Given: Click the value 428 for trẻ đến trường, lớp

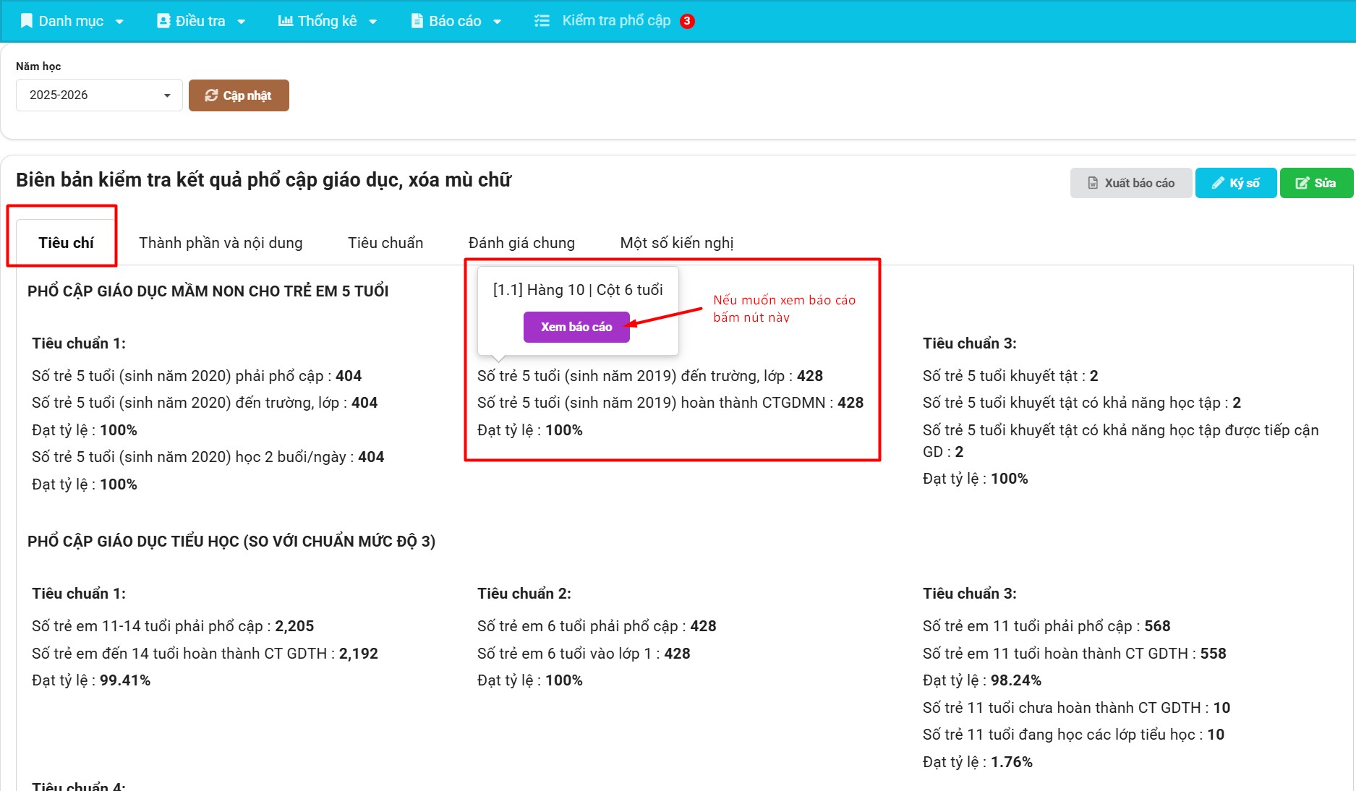Looking at the screenshot, I should [x=809, y=376].
